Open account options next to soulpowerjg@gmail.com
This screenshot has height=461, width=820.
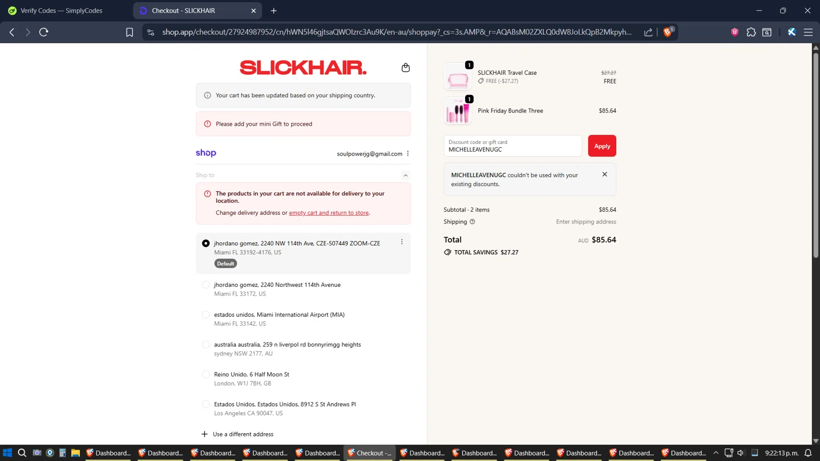pos(408,153)
